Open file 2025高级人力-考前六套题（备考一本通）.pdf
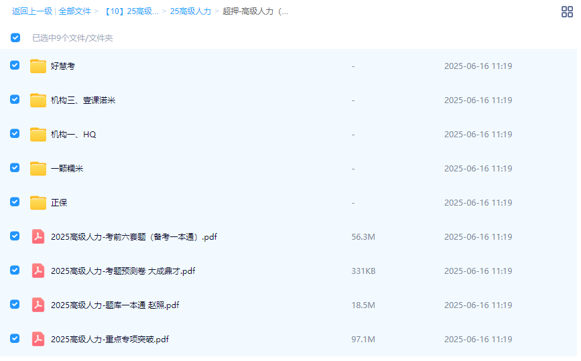Image resolution: width=581 pixels, height=361 pixels. pos(134,237)
